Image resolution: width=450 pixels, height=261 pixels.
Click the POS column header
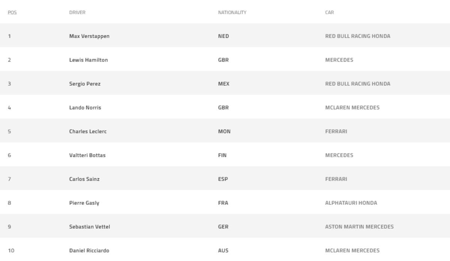point(12,12)
